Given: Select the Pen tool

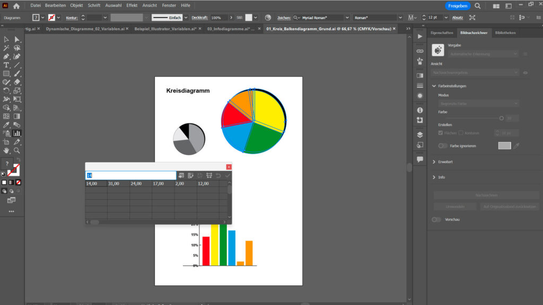Looking at the screenshot, I should pos(6,56).
